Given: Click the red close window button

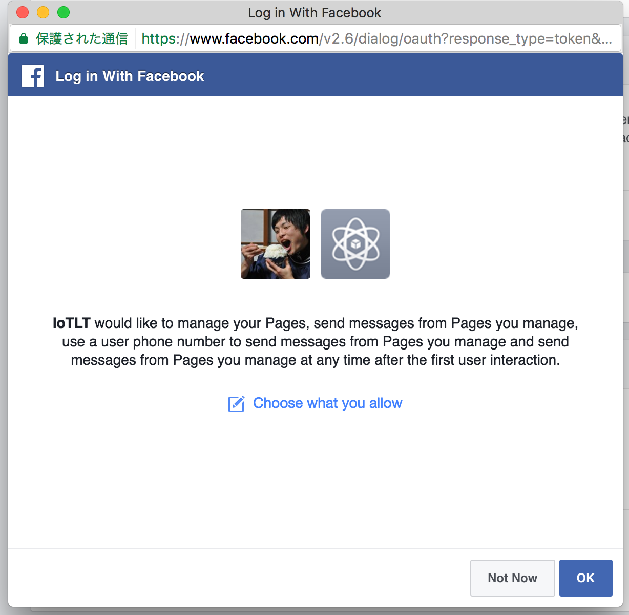Looking at the screenshot, I should coord(23,12).
